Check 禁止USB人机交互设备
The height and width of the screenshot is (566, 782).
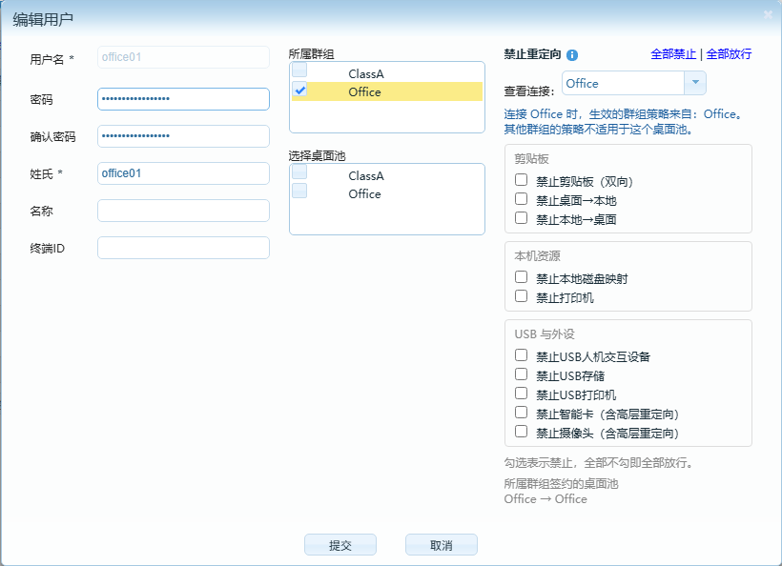[x=521, y=354]
